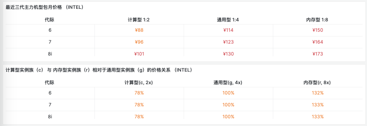Click the ¥150 memory type price
367x126 pixels.
pos(318,30)
